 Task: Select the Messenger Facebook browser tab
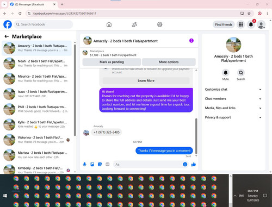tap(33, 4)
